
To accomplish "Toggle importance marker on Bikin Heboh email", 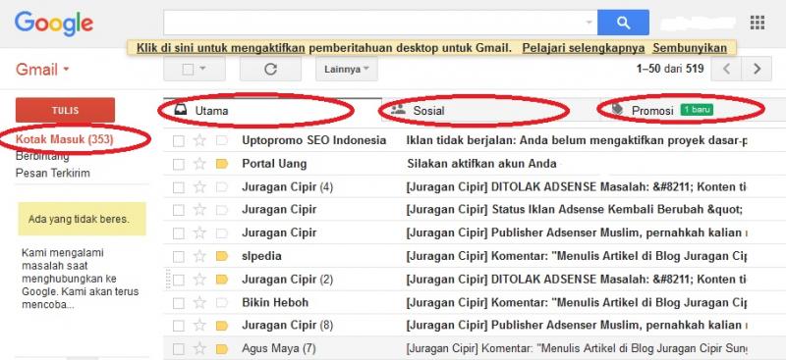I will click(222, 302).
